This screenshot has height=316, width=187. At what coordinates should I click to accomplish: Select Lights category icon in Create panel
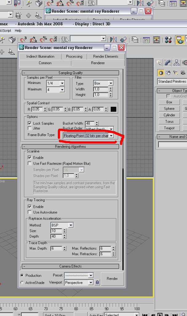(176, 73)
